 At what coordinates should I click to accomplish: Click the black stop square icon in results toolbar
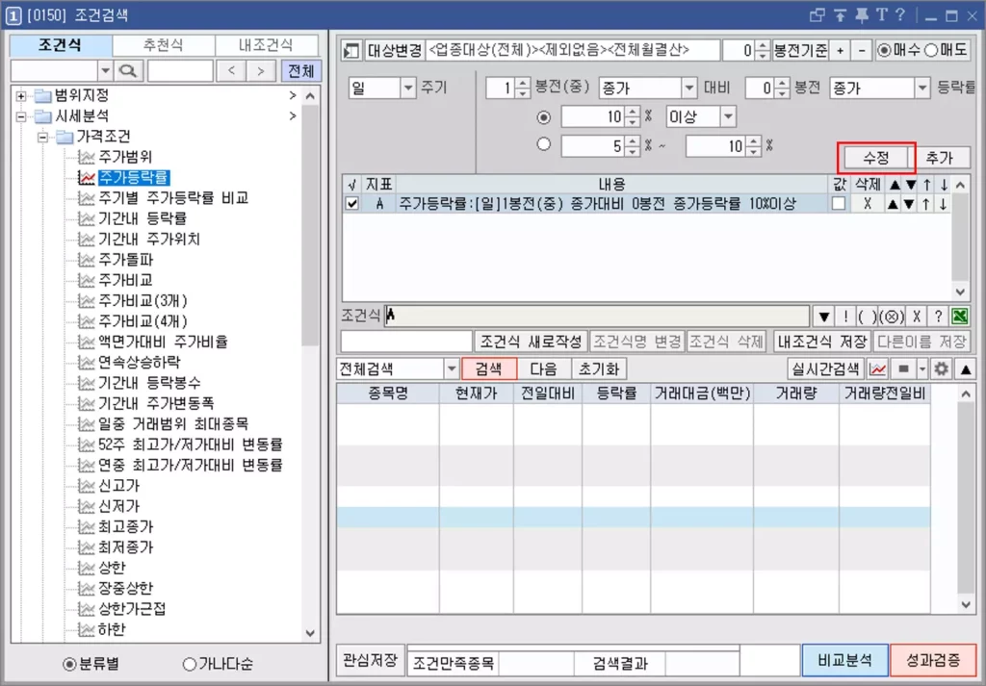pyautogui.click(x=903, y=369)
